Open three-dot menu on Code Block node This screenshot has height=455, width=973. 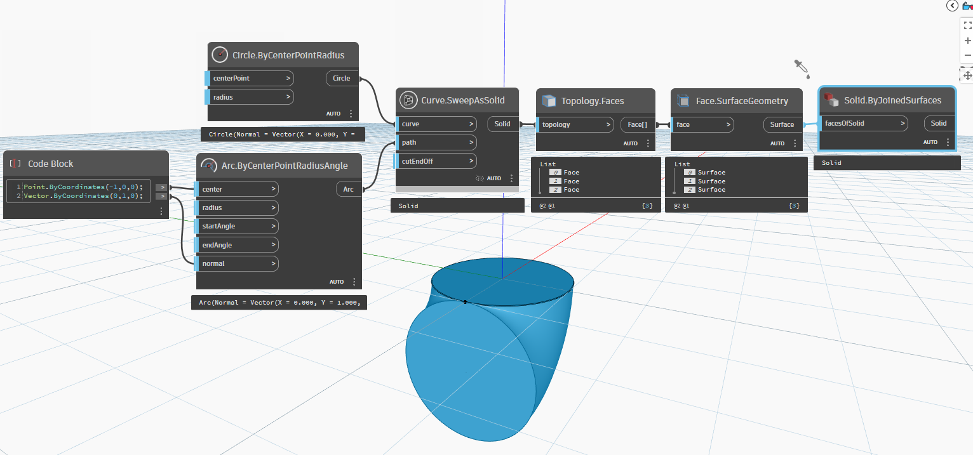coord(161,211)
